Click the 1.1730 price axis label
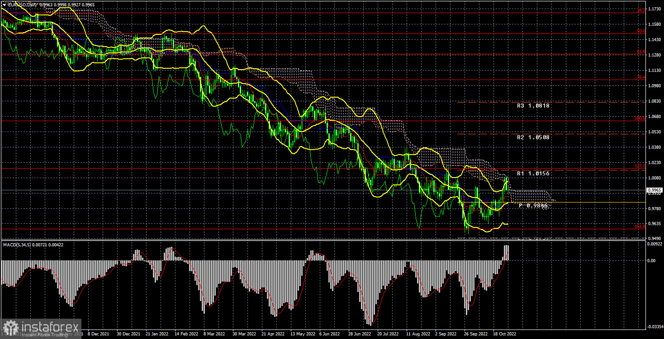664x339 pixels. pos(655,9)
